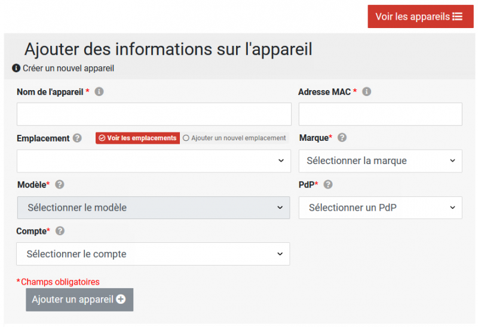Screen dimensions: 478x327
Task: Expand Sélectionner la marque dropdown
Action: tap(381, 161)
